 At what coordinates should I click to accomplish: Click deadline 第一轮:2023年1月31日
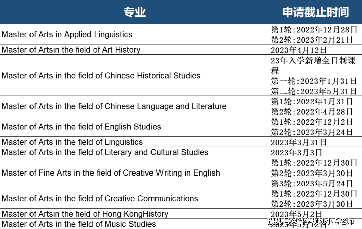pyautogui.click(x=314, y=81)
